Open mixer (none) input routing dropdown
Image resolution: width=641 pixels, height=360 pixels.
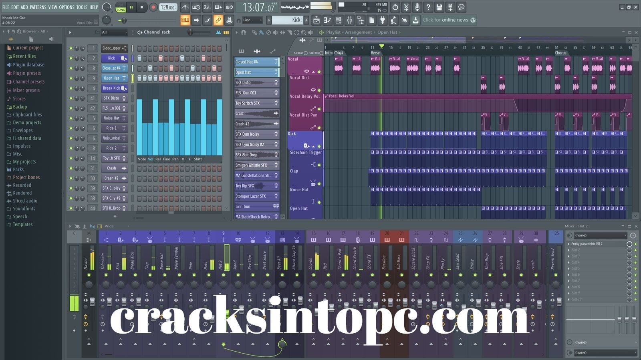coord(600,236)
